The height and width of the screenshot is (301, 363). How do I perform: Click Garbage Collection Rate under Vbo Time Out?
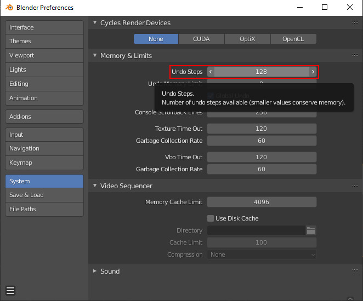[262, 169]
